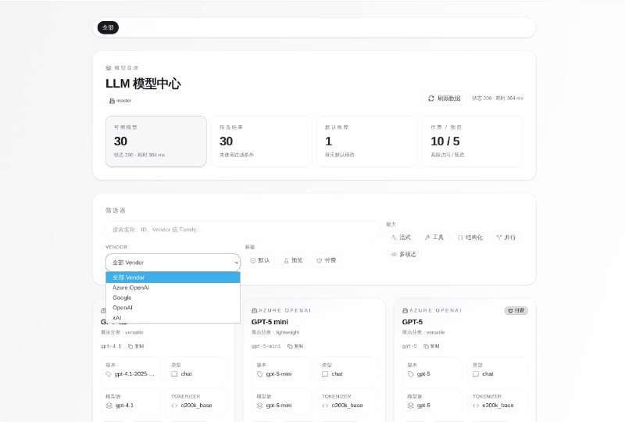Click the 可用模型 stat card
Image resolution: width=625 pixels, height=422 pixels.
click(156, 141)
